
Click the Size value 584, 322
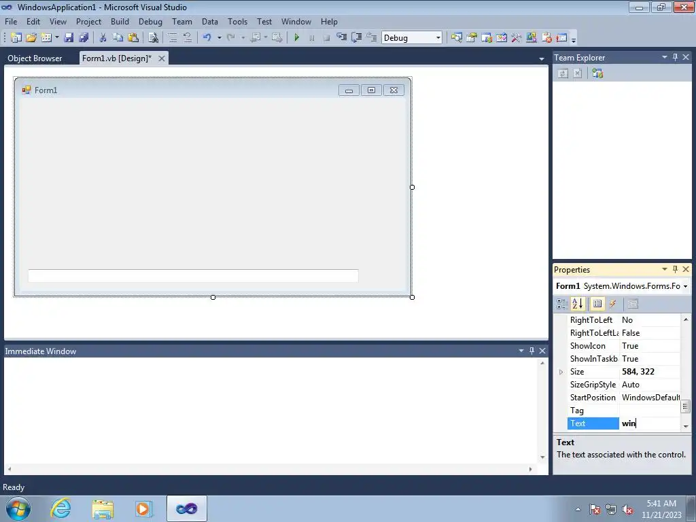point(638,372)
